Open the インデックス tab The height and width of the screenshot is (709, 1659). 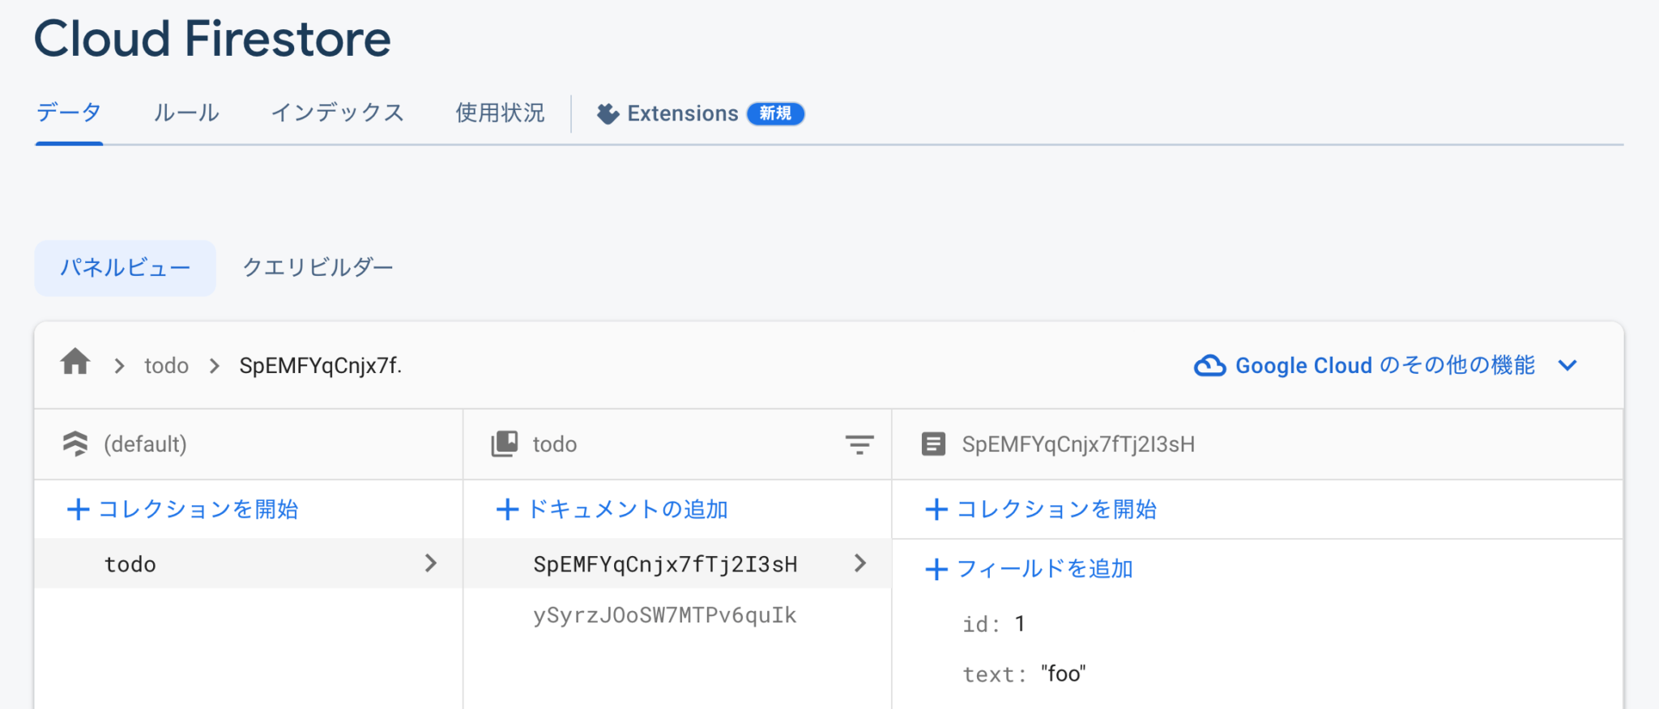[338, 113]
